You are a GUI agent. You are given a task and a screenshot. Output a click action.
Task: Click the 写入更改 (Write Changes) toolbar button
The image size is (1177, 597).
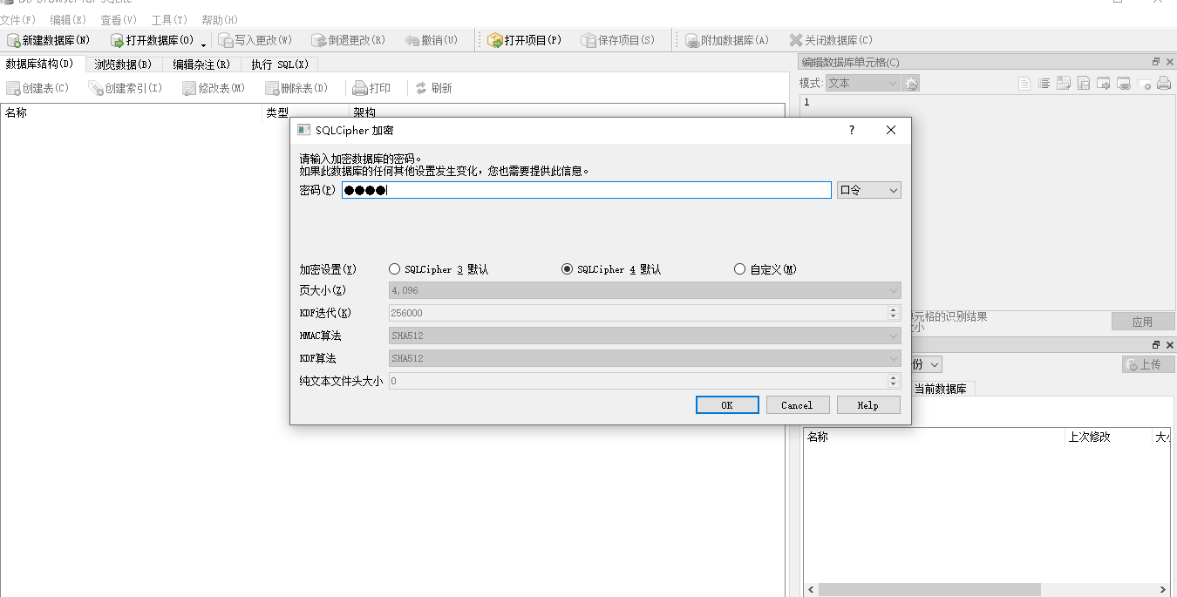point(255,40)
